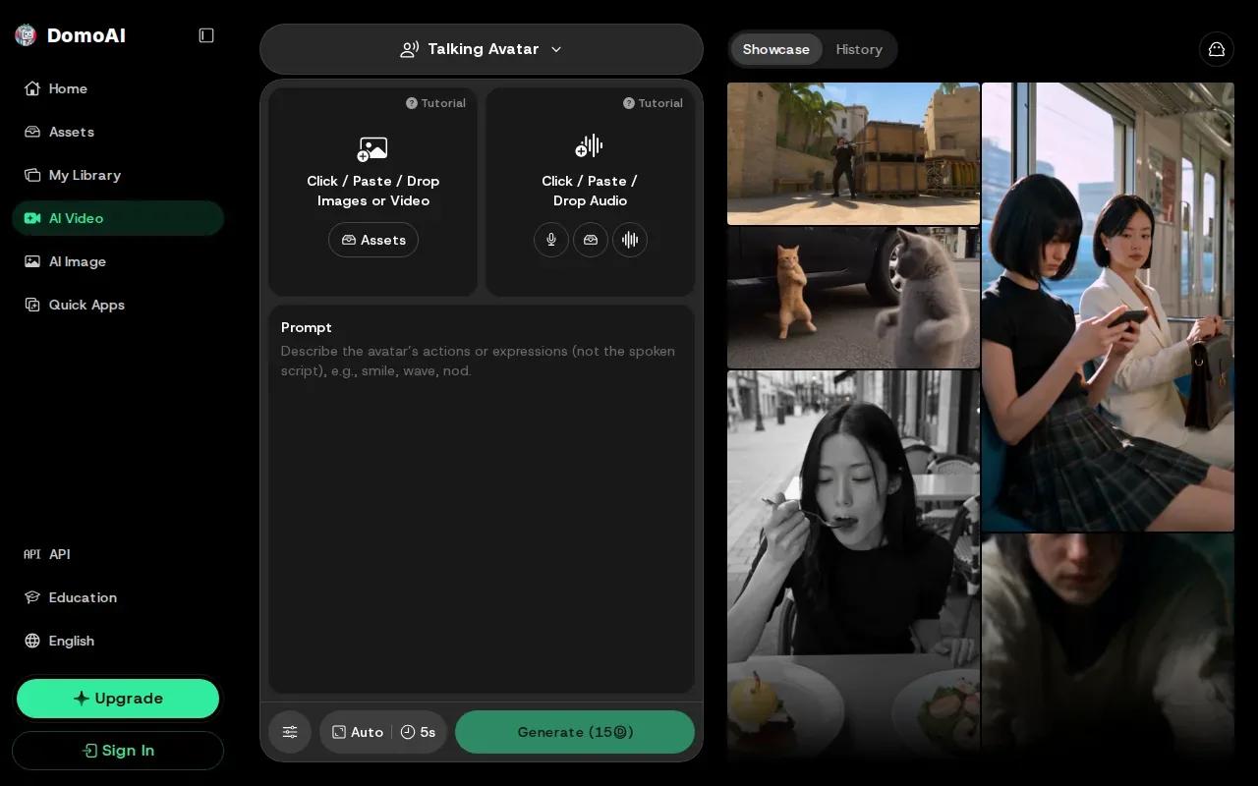Open Tutorial for image upload
The image size is (1258, 786).
(x=435, y=103)
